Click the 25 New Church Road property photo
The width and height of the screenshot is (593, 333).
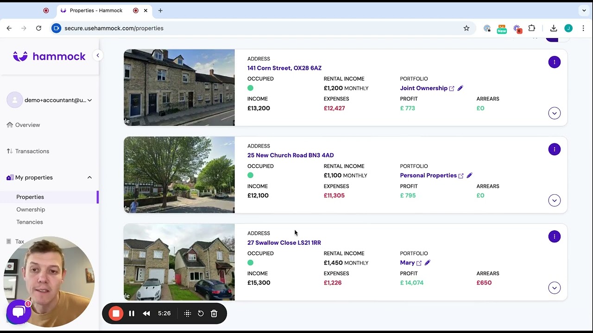click(179, 175)
